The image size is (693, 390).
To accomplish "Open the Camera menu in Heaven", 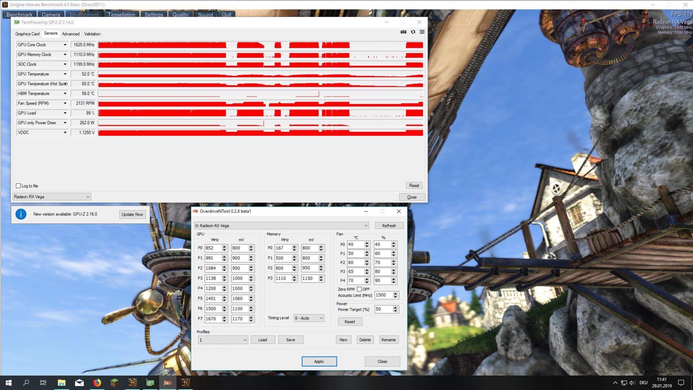I will click(51, 14).
